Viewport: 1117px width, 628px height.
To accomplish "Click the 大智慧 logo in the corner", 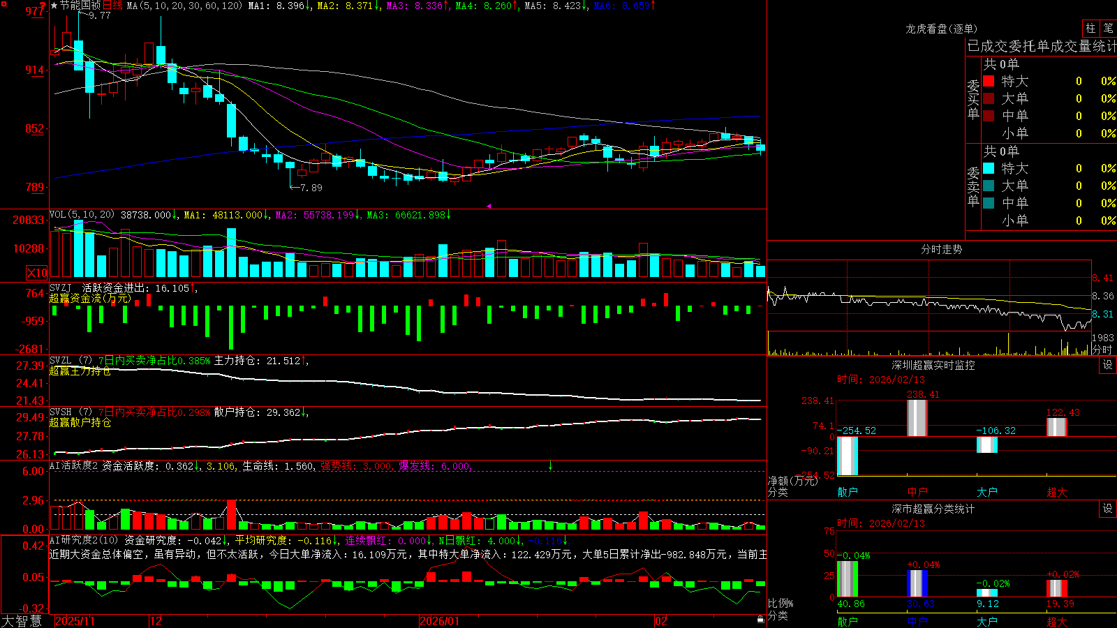I will point(22,621).
